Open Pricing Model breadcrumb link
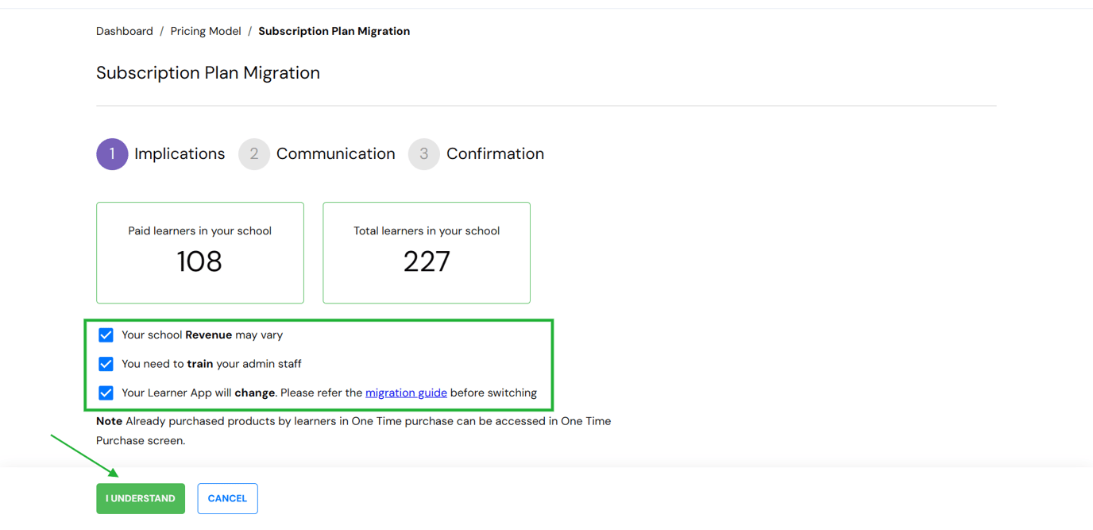Image resolution: width=1093 pixels, height=530 pixels. [206, 31]
